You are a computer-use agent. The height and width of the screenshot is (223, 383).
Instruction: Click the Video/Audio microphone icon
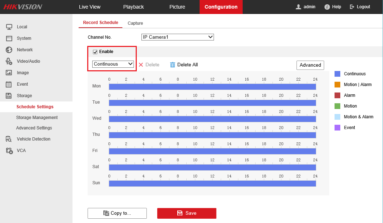(9, 61)
